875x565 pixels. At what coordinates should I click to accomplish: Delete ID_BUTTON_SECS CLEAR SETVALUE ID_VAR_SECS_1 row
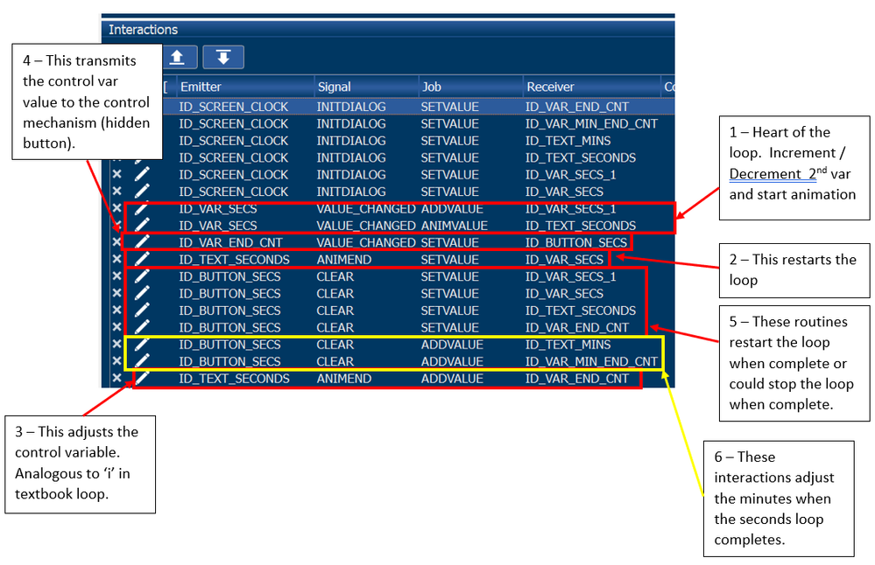pyautogui.click(x=116, y=276)
